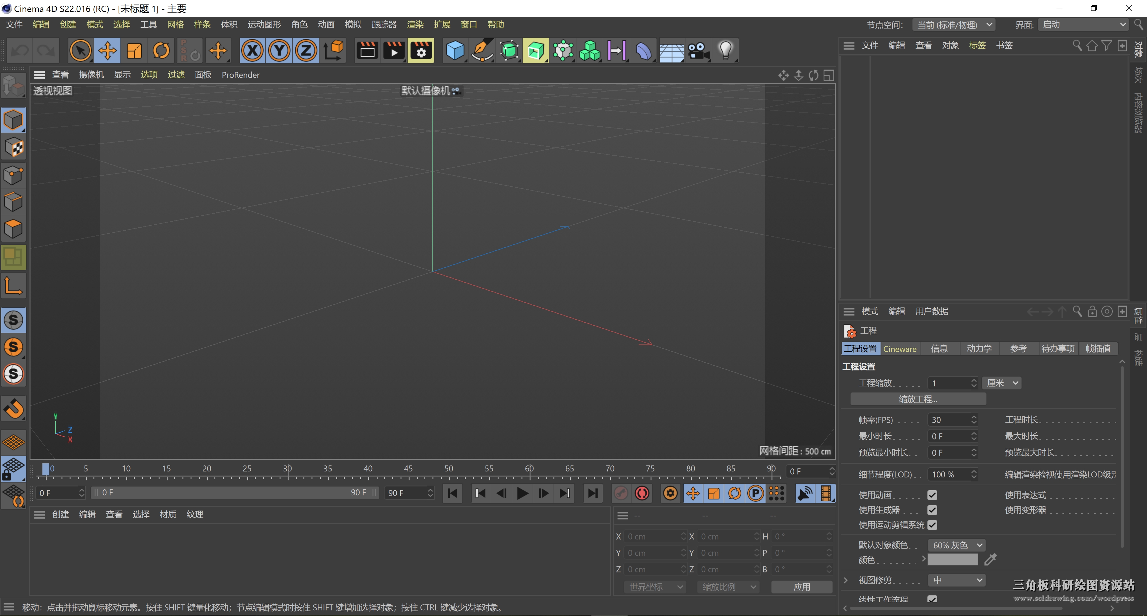Click the gray 颜色 swatch
The height and width of the screenshot is (616, 1147).
click(x=952, y=560)
